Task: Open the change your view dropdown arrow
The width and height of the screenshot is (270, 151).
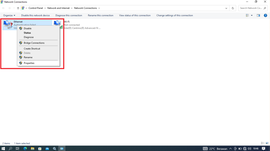Action: point(252,15)
